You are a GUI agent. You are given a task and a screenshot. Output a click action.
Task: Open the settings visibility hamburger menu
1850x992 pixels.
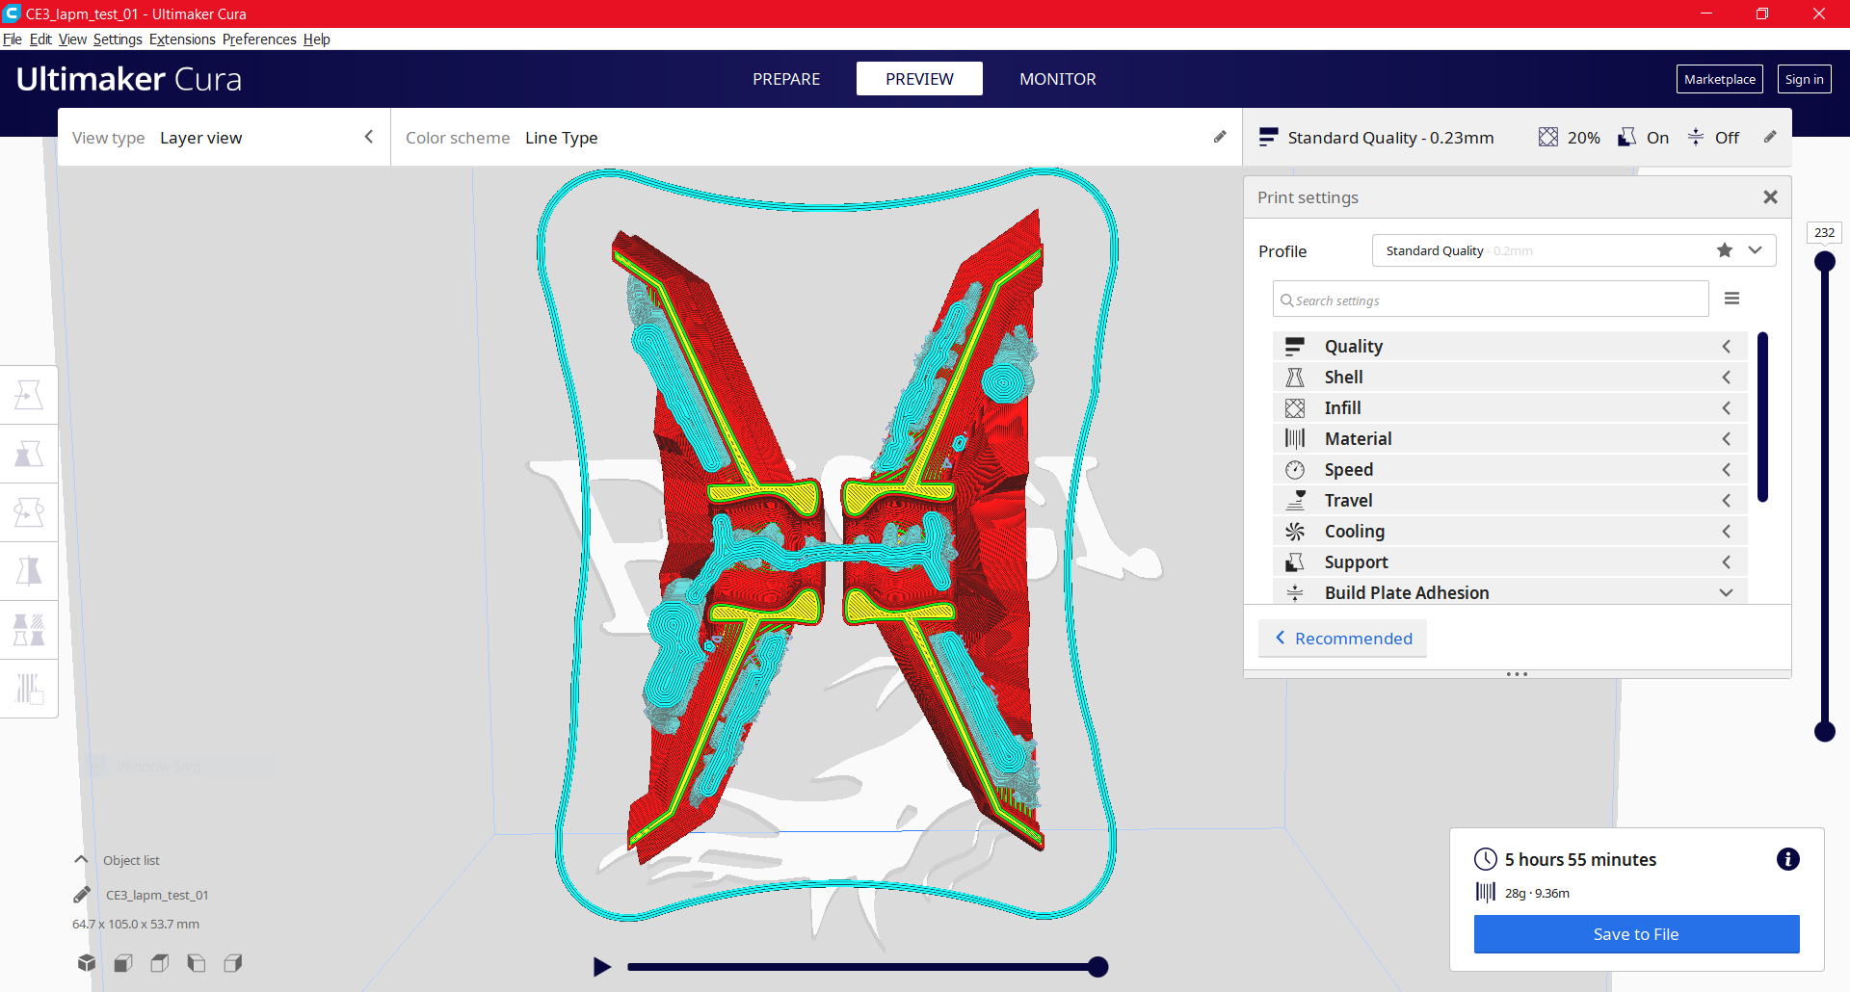point(1731,299)
